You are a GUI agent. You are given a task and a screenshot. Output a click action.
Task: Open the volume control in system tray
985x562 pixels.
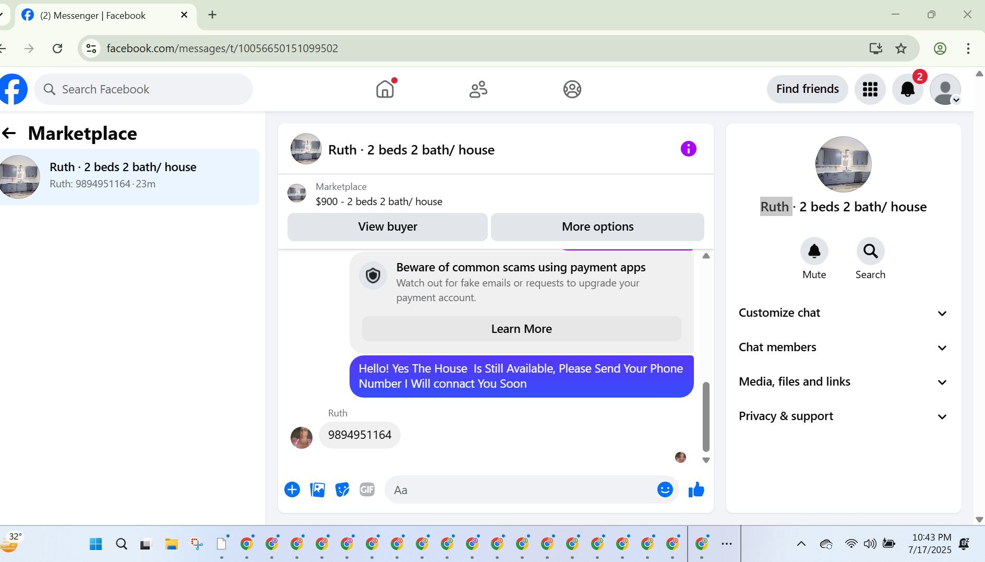tap(870, 544)
